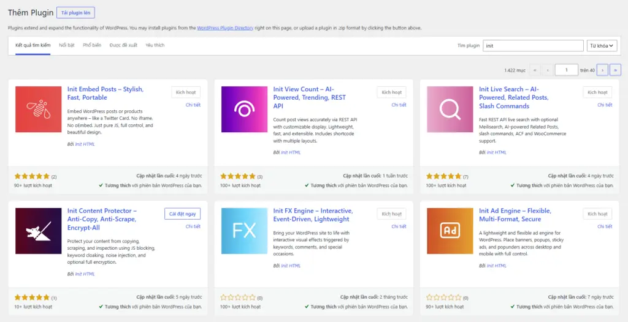Click the star rating of Init Embed Posts

[x=32, y=176]
